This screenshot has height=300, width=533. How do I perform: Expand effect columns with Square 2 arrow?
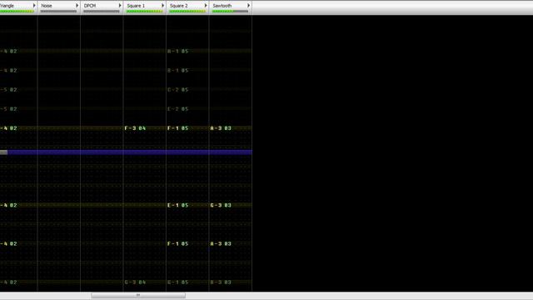point(206,6)
